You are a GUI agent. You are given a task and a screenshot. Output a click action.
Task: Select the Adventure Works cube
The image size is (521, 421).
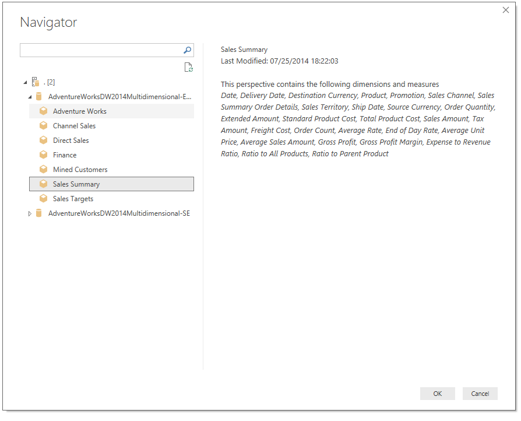[x=111, y=111]
